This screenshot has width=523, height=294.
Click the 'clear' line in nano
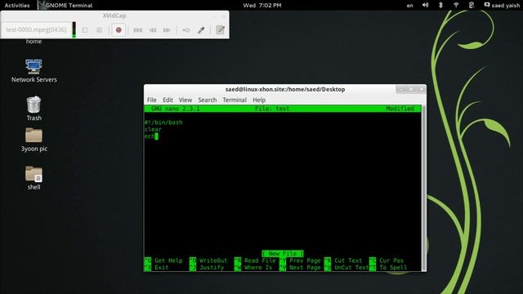point(153,129)
